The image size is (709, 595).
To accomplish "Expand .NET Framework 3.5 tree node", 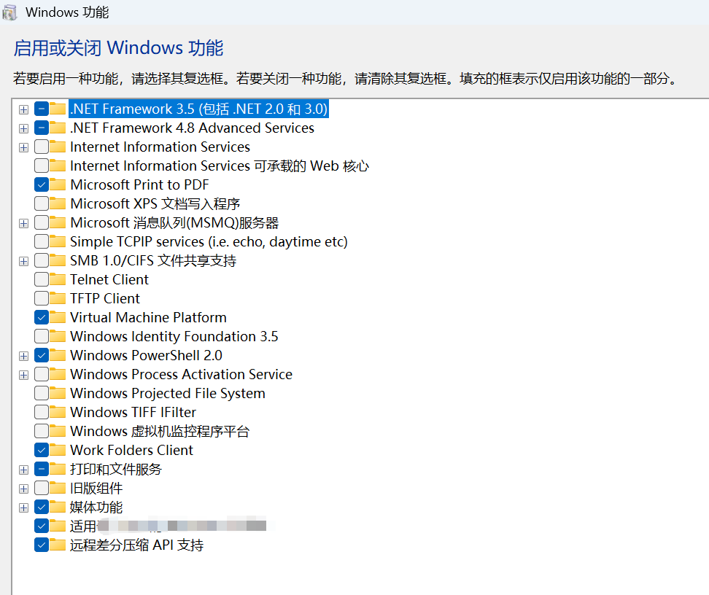I will click(23, 109).
